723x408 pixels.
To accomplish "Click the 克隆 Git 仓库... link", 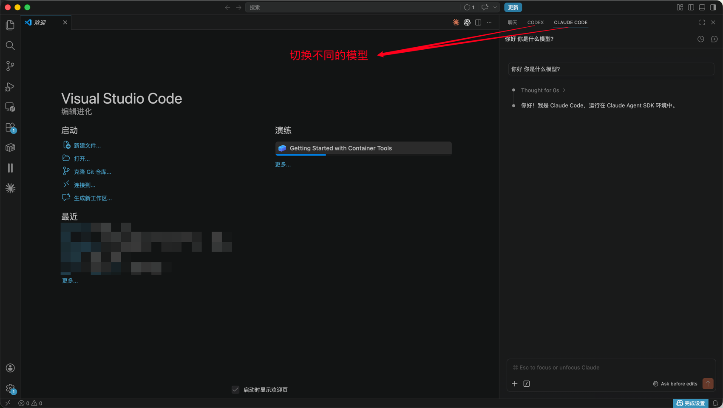I will 93,172.
